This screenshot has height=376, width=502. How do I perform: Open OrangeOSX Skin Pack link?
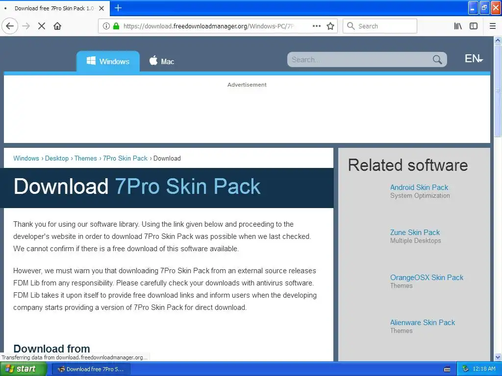click(x=427, y=278)
